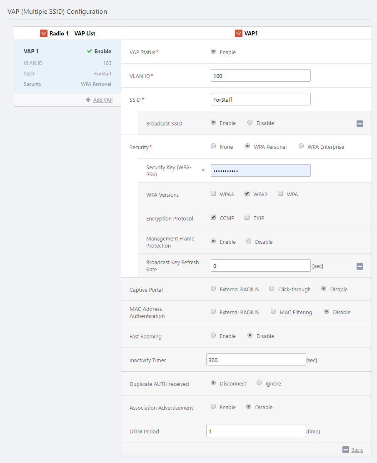Viewport: 377px width, 463px height.
Task: Click the VAP1 header wifi icon
Action: [x=239, y=33]
